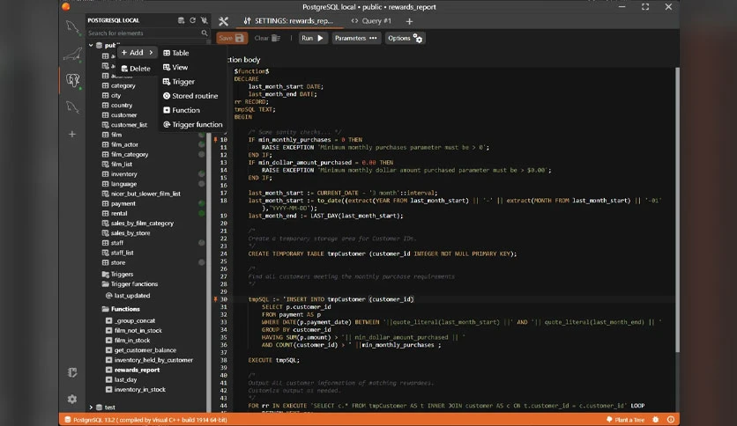Choose Stored routine from Add submenu
This screenshot has height=426, width=737.
(190, 96)
